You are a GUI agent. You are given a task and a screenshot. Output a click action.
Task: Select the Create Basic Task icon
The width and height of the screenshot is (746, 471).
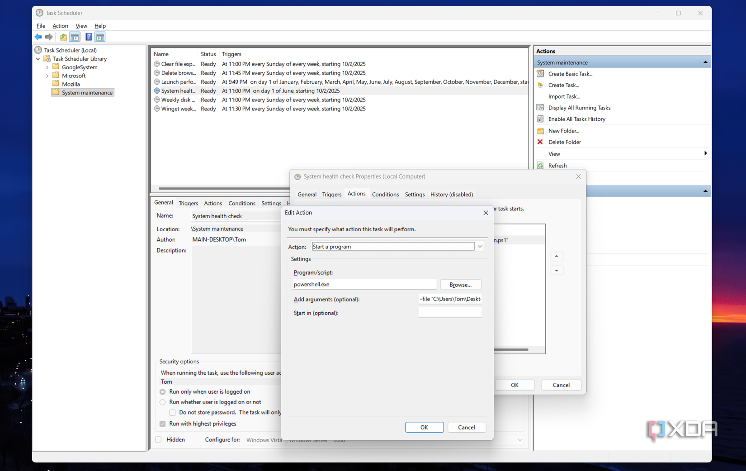pos(540,73)
